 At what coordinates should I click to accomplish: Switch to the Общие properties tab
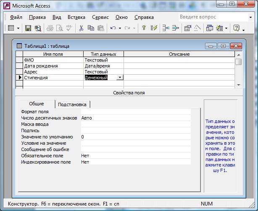pos(37,104)
